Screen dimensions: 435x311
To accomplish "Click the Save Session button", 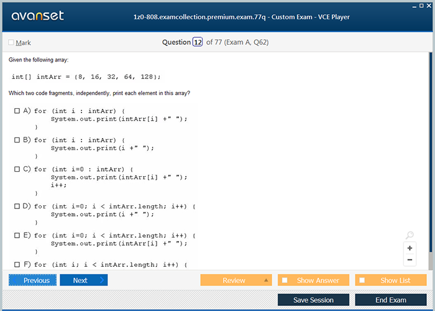I will [x=313, y=300].
